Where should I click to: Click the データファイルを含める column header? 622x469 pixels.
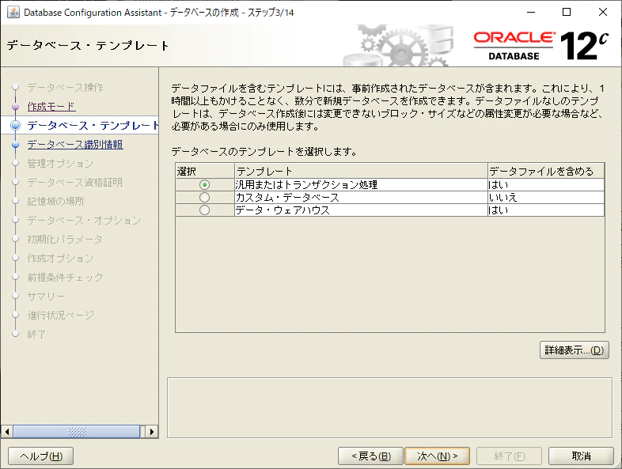(546, 172)
